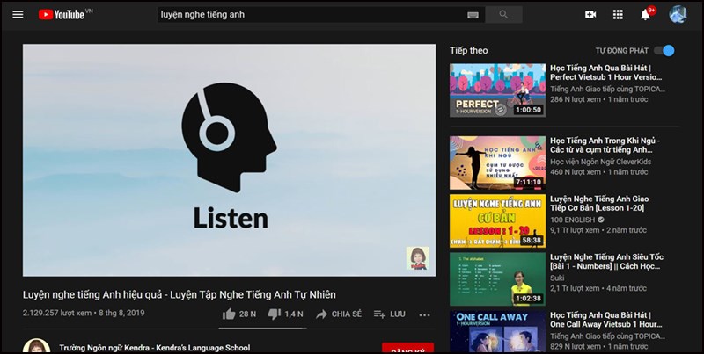704x354 pixels.
Task: Click inside the search input field
Action: point(312,14)
